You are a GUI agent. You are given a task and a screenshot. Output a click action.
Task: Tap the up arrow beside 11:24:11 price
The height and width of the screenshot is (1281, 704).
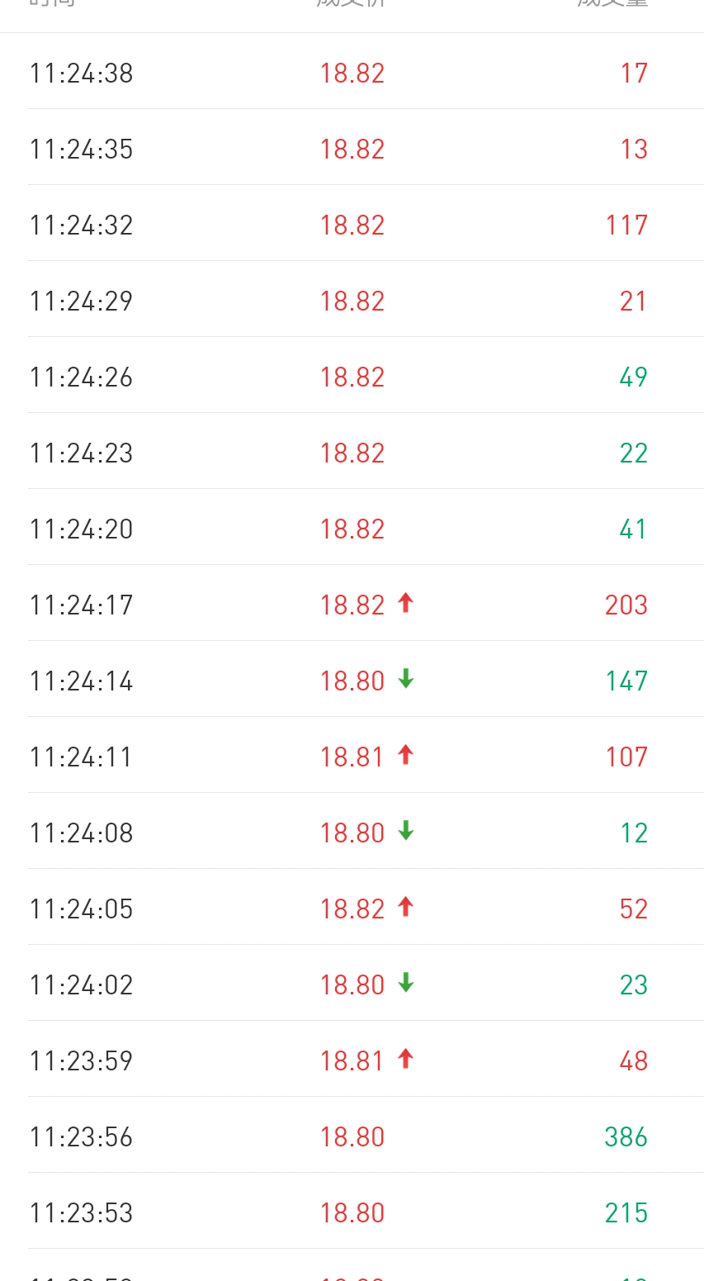(405, 756)
